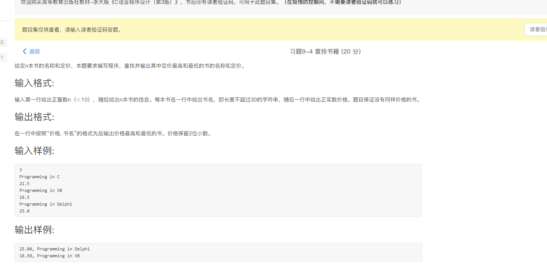The image size is (547, 274).
Task: Click output line '18.50, Programming in VB'
Action: tap(50, 256)
